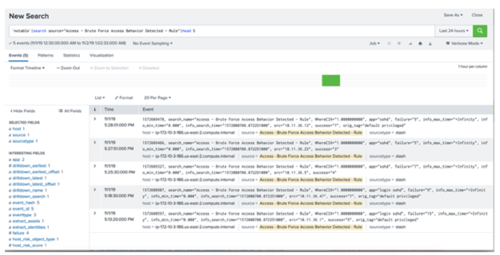Screen dimensions: 500x255
Task: Click the Close link
Action: [x=477, y=15]
